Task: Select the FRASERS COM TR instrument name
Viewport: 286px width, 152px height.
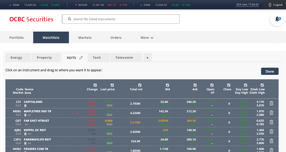Action: point(36,149)
